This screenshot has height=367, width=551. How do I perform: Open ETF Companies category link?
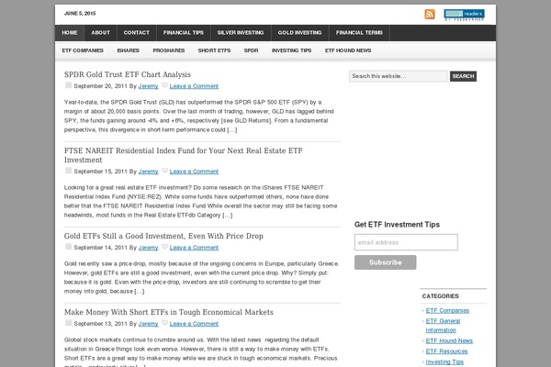click(x=447, y=310)
